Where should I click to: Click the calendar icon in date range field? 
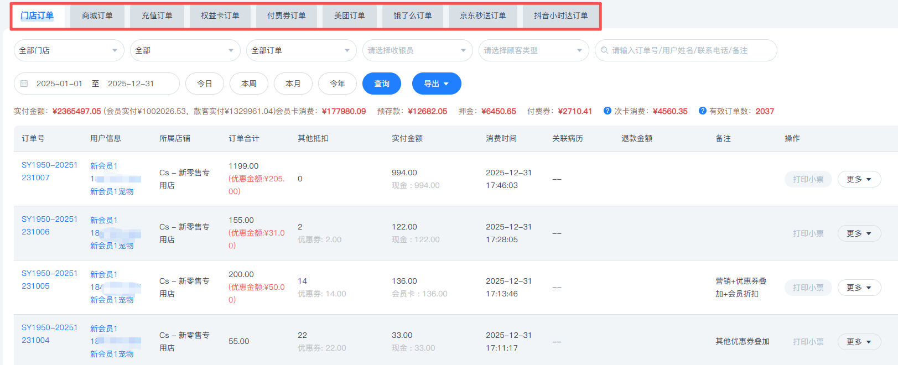[24, 84]
